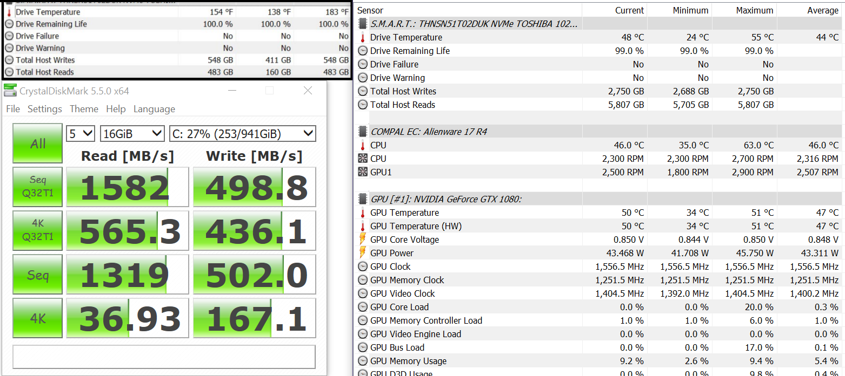This screenshot has width=845, height=376.
Task: Start the 4K Q32T1 benchmark
Action: coord(37,230)
